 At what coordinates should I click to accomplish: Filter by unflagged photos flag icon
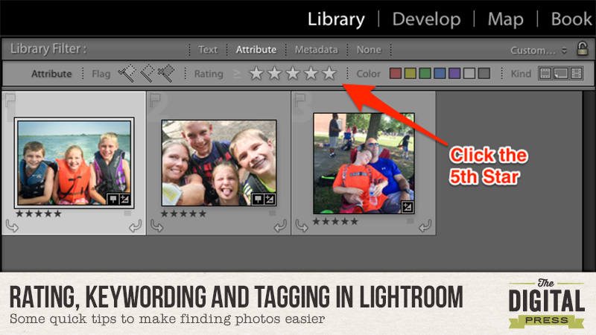point(147,73)
